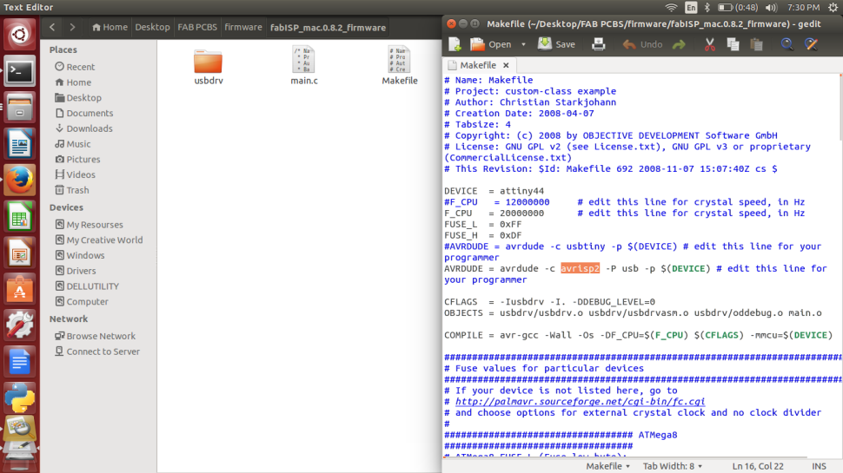The image size is (843, 473).
Task: Open Videos in Places sidebar
Action: pyautogui.click(x=75, y=174)
